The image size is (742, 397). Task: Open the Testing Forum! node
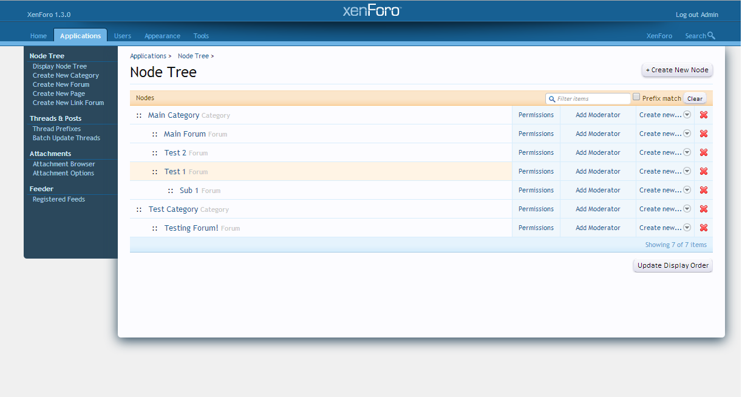click(191, 228)
